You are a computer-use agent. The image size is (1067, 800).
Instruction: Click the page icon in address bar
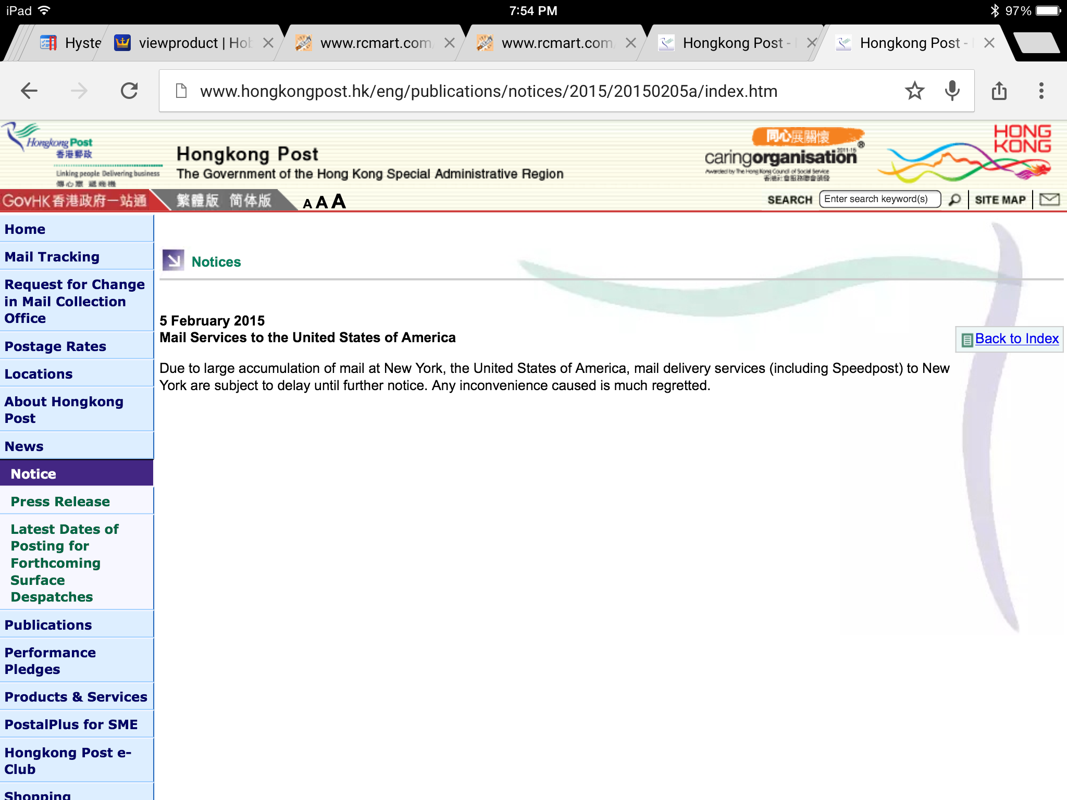[x=181, y=91]
